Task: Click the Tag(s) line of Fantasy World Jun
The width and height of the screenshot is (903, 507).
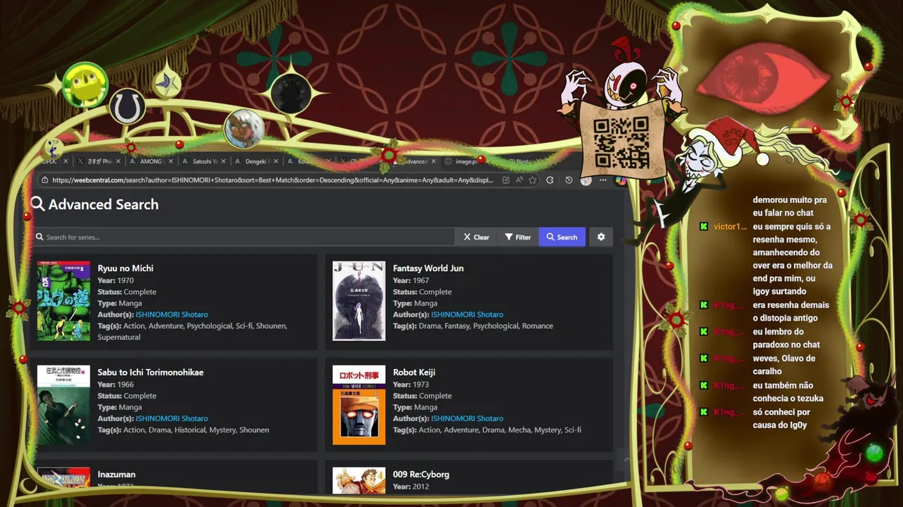Action: coord(473,326)
